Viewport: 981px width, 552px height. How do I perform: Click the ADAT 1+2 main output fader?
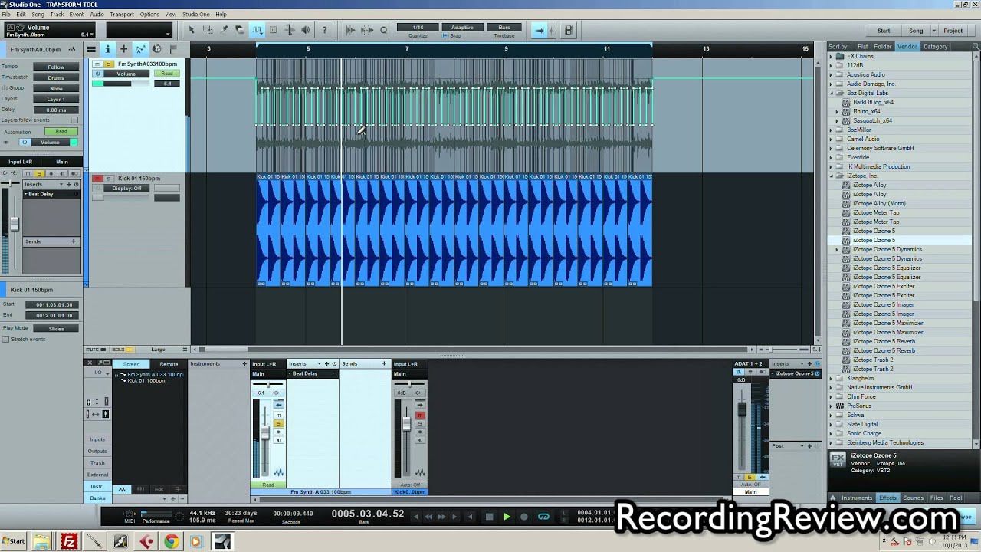point(742,409)
